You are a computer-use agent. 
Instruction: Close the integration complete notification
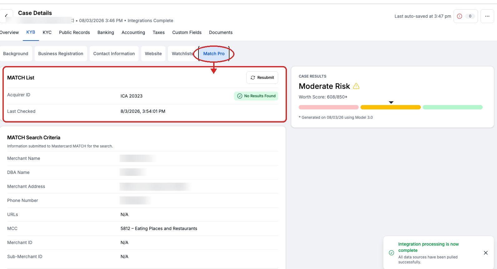coord(485,253)
